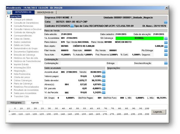
Task: Open Negociação... operation
Action: (x=20, y=71)
